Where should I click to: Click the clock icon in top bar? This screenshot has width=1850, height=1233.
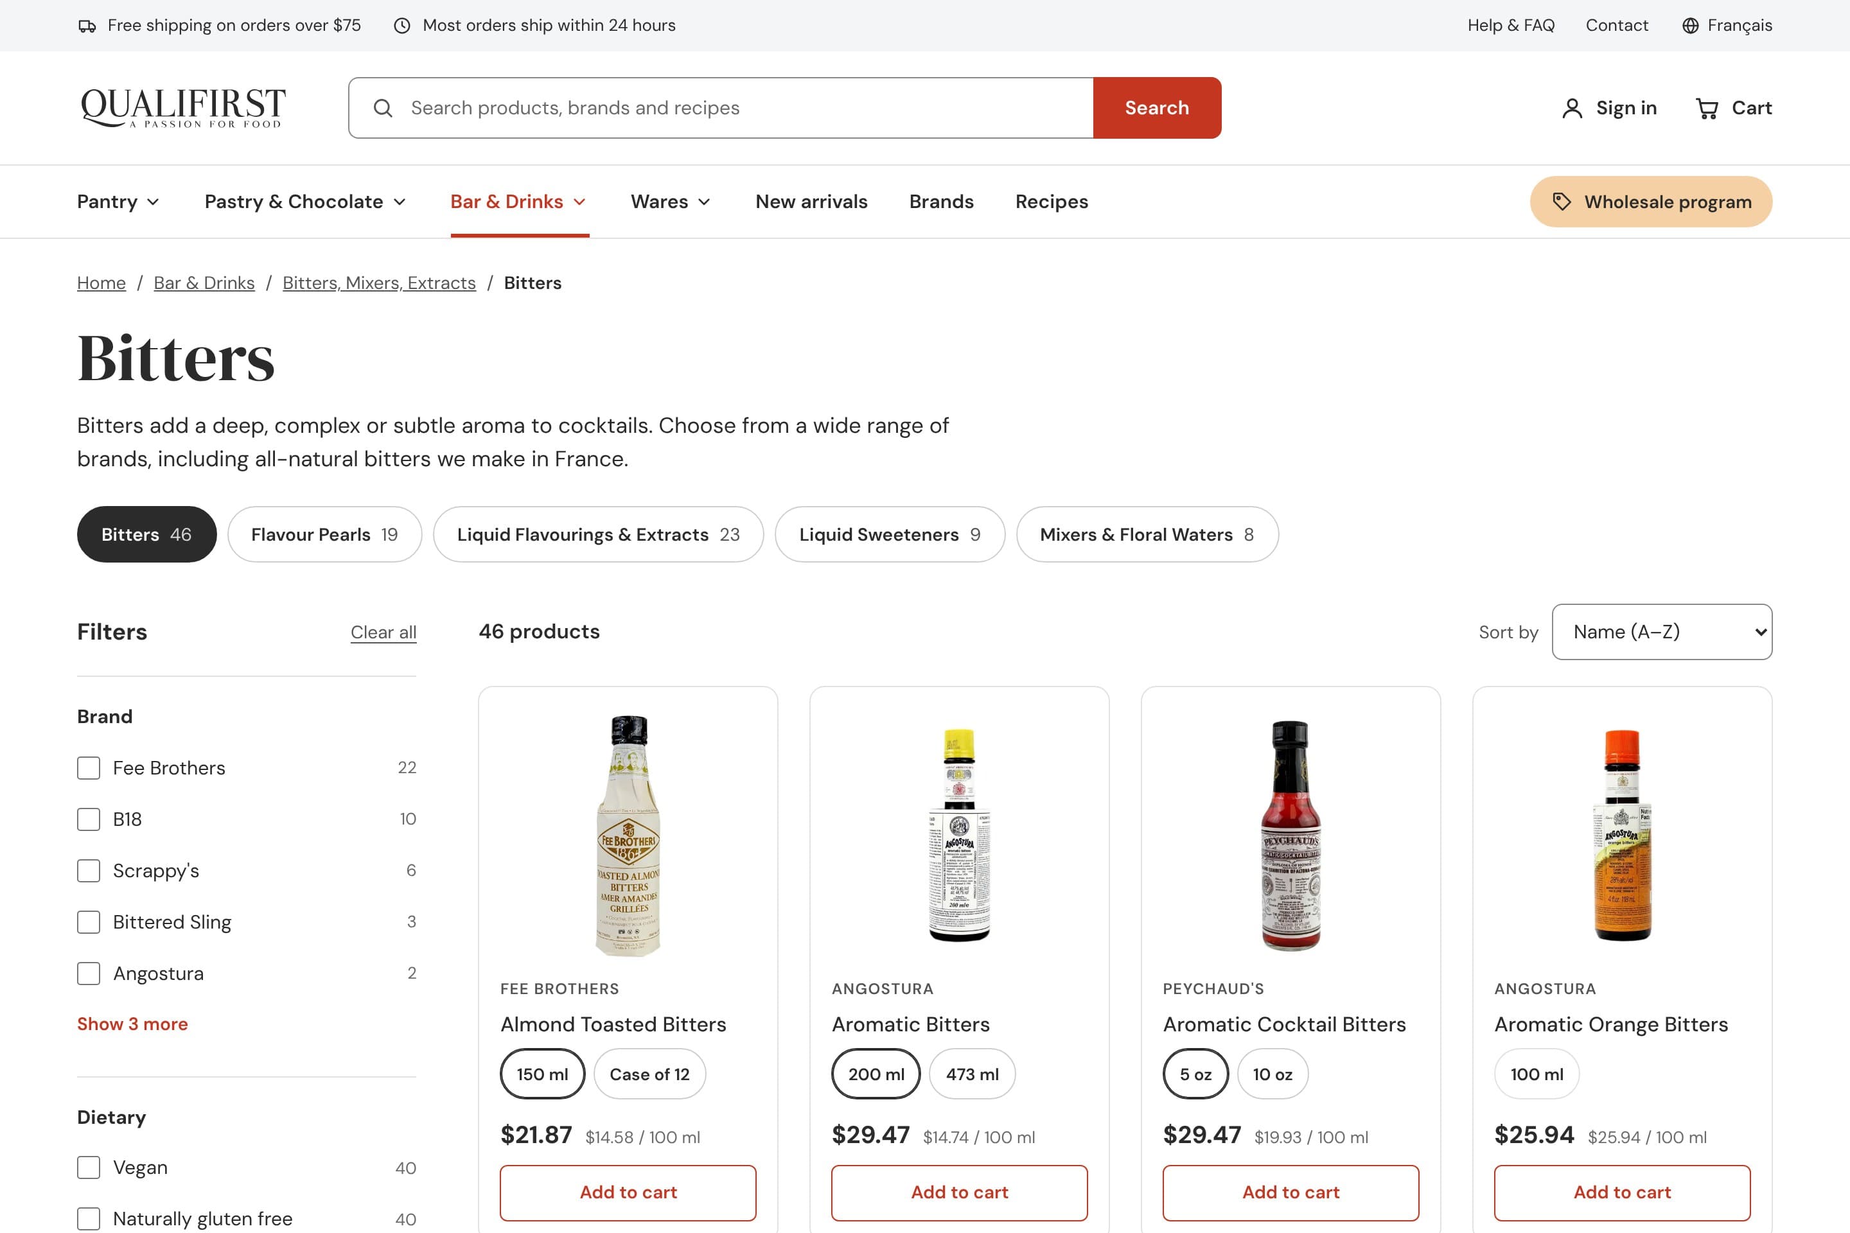[402, 26]
